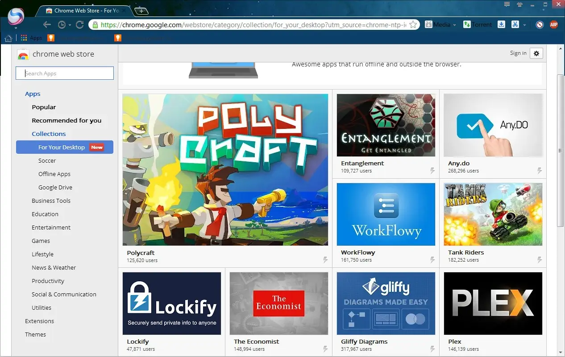Open the home icon in bookmarks bar
565x357 pixels.
point(8,38)
